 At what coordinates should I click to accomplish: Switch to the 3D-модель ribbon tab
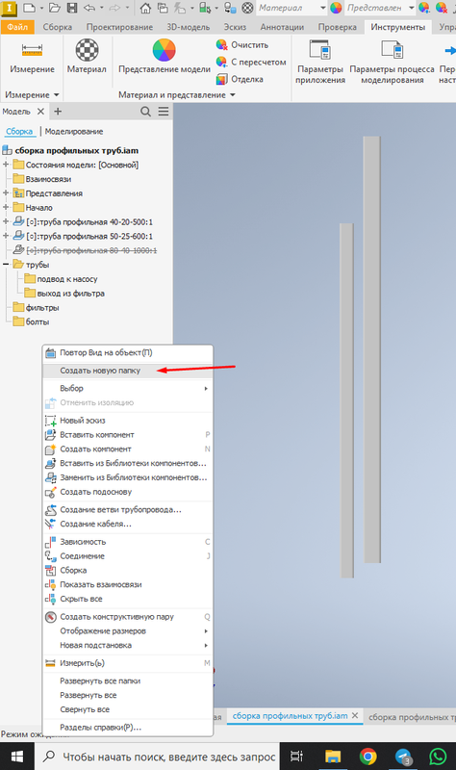pyautogui.click(x=188, y=27)
